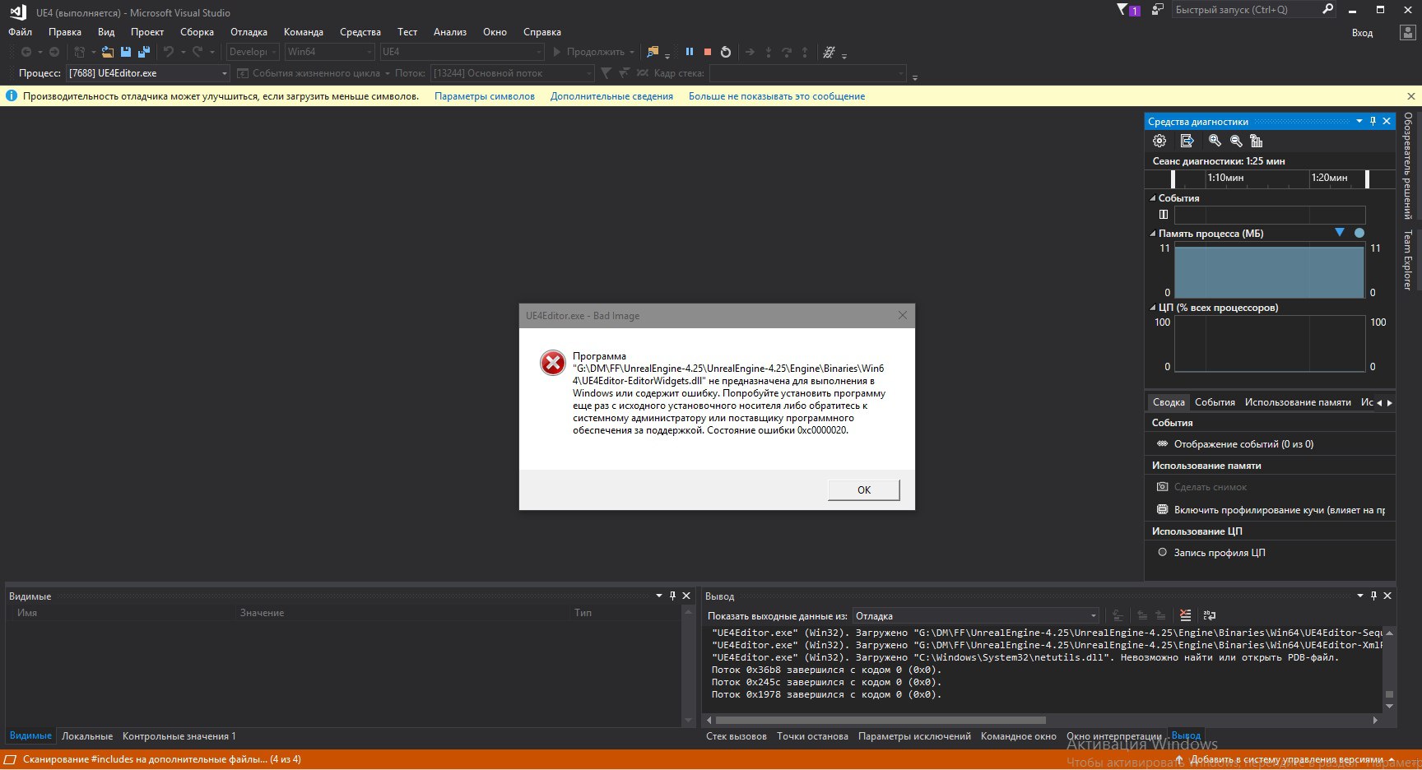Screen dimensions: 1422x770
Task: Toggle the events pause marker in diagnostics
Action: pyautogui.click(x=1164, y=215)
